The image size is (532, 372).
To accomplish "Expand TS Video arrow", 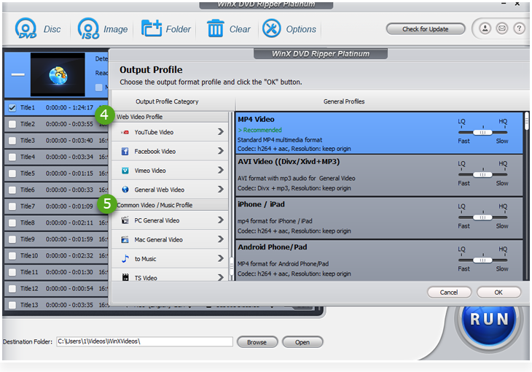I will click(x=221, y=277).
